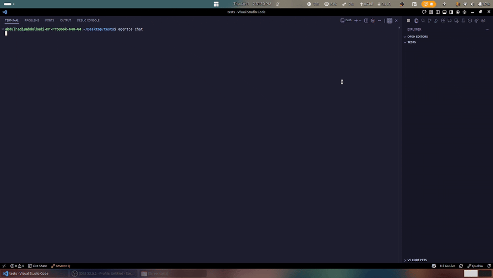Switch to VS Code in taskbar

(34, 274)
